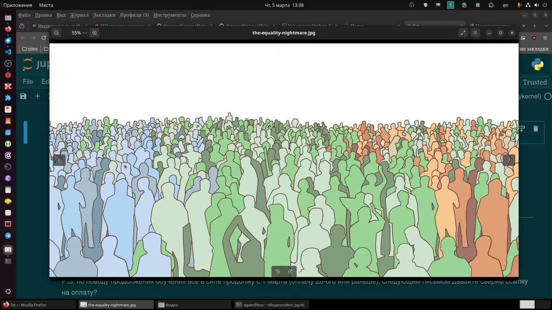Launch Visual Studio Code from the dock
This screenshot has width=552, height=310.
8,52
